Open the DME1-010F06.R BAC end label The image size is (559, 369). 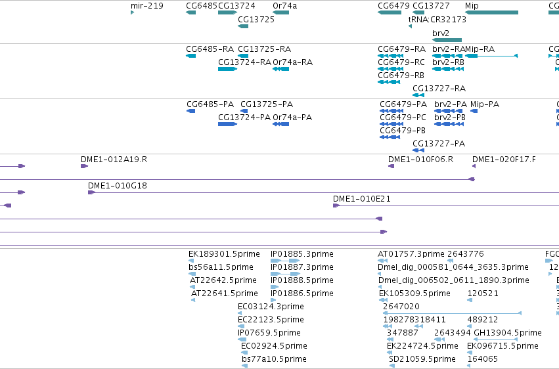coord(420,159)
